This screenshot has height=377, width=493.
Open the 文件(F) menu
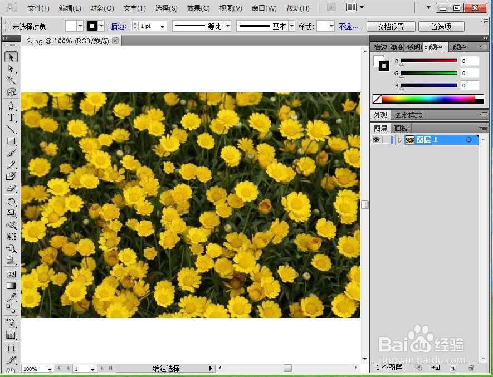(38, 8)
